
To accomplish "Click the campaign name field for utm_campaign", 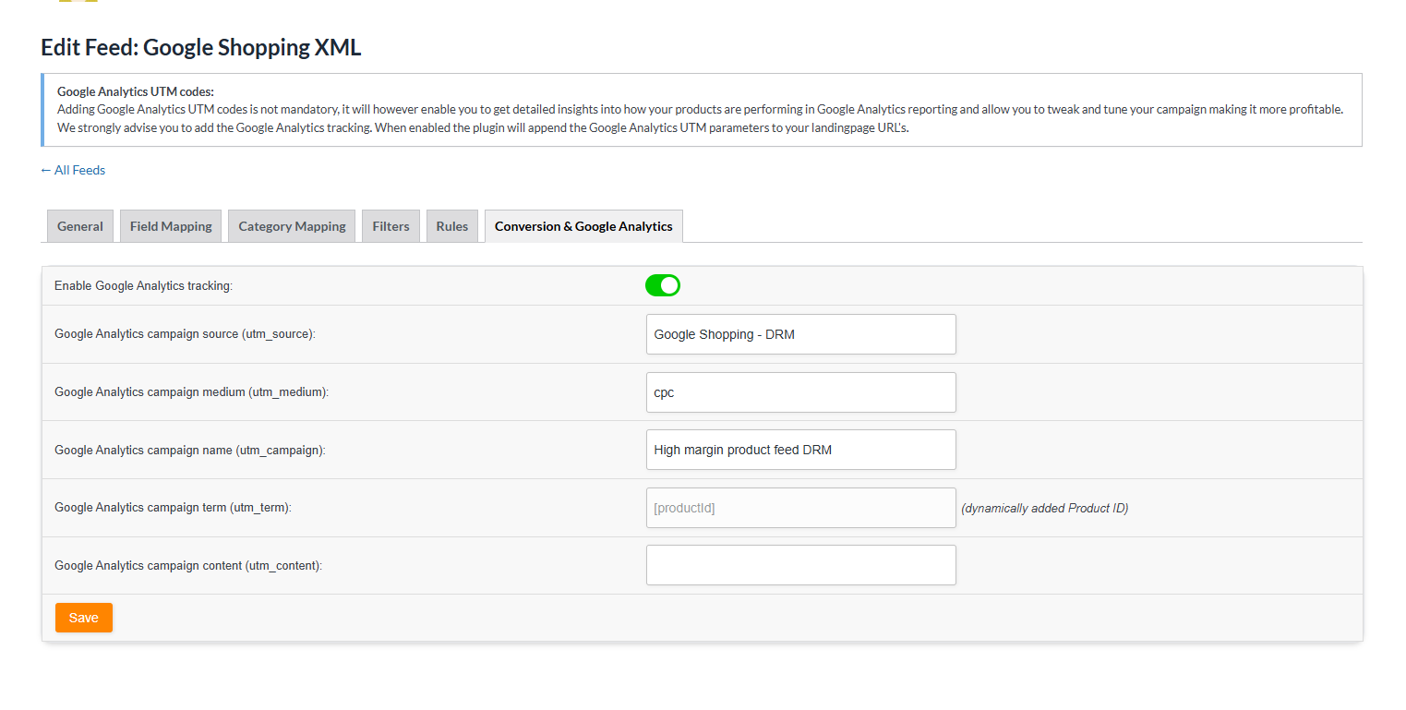I will [x=800, y=450].
